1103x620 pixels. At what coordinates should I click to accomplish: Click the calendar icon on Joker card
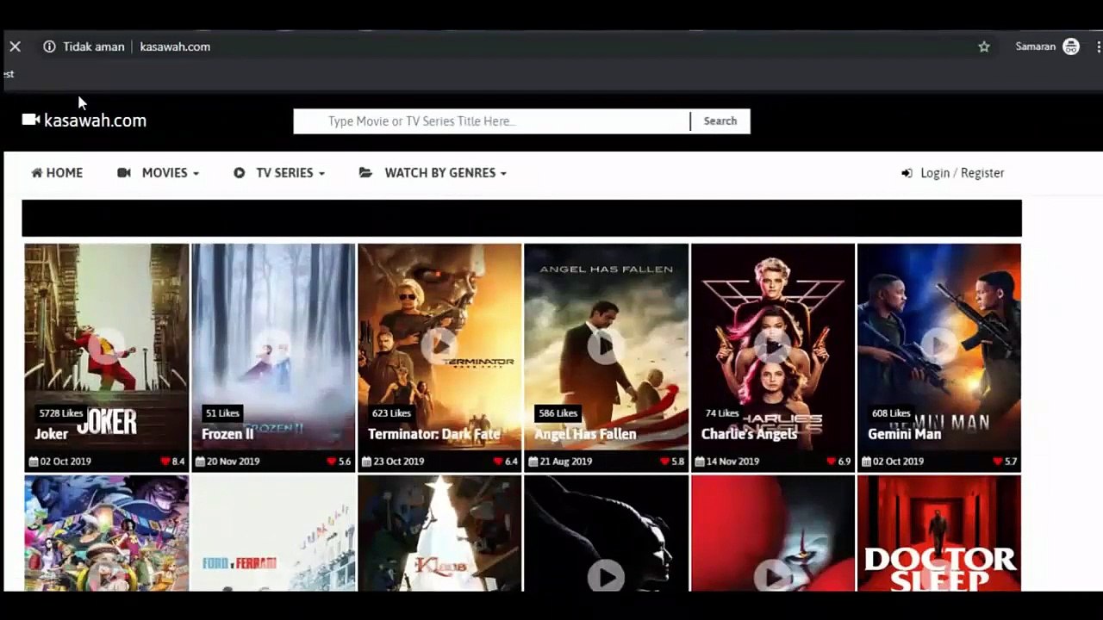[x=32, y=462]
